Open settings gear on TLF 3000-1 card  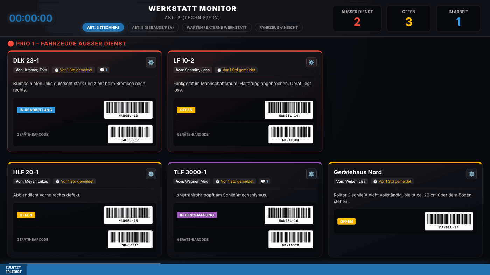[x=311, y=174]
